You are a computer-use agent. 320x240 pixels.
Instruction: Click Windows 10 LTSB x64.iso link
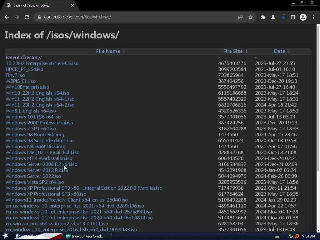(33, 117)
